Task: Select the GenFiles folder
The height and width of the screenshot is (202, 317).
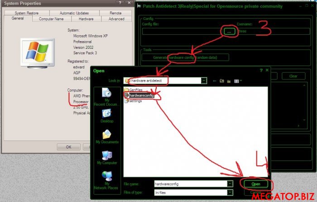Action: (x=134, y=89)
